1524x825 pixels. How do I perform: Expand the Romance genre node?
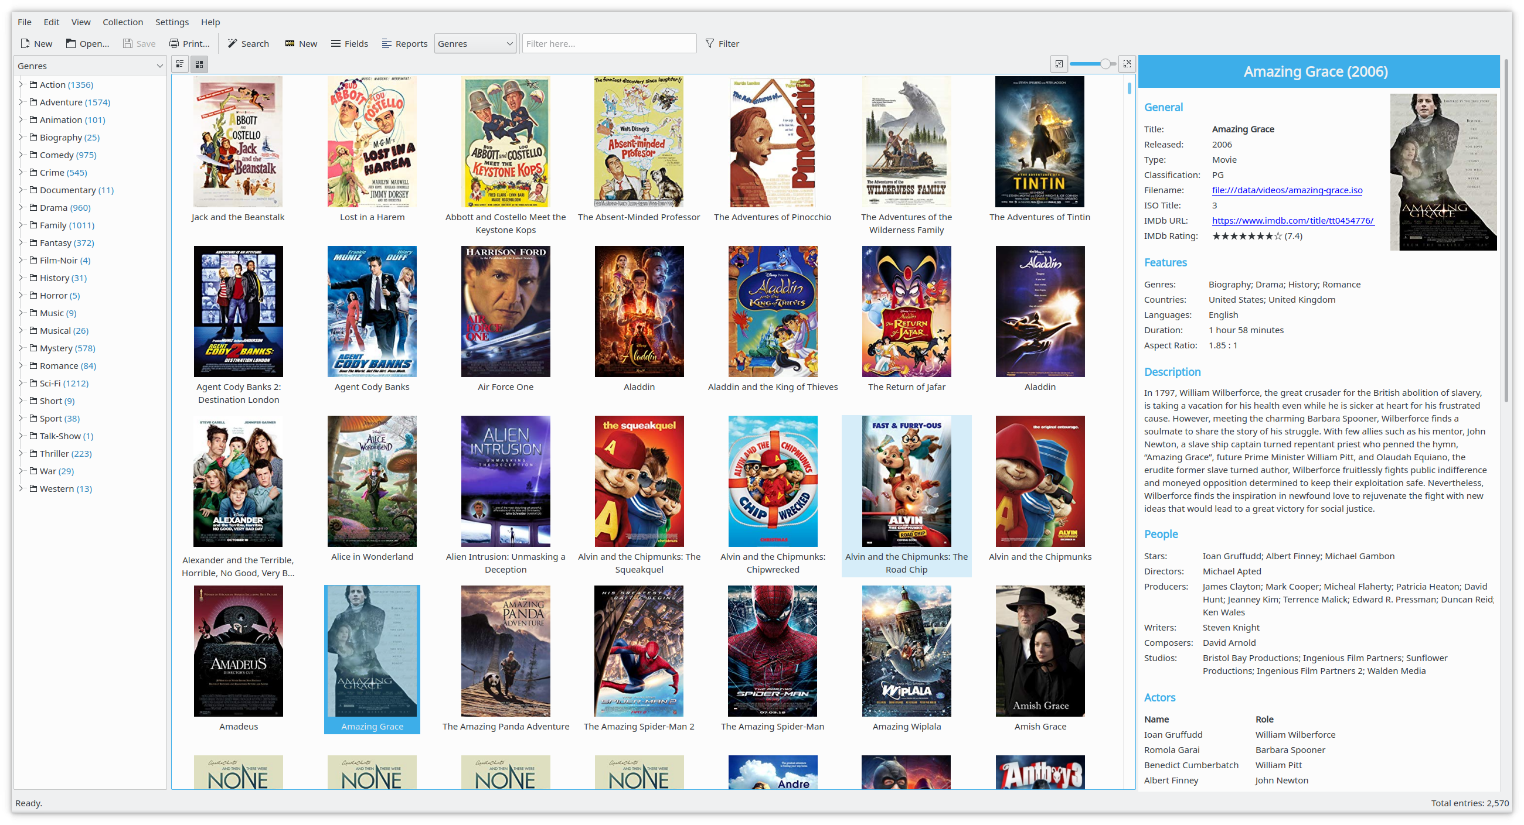point(21,366)
